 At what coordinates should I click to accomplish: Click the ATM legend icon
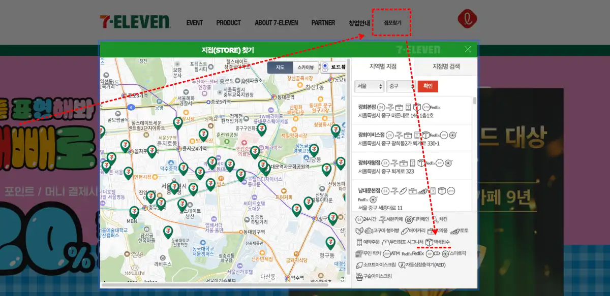(387, 254)
